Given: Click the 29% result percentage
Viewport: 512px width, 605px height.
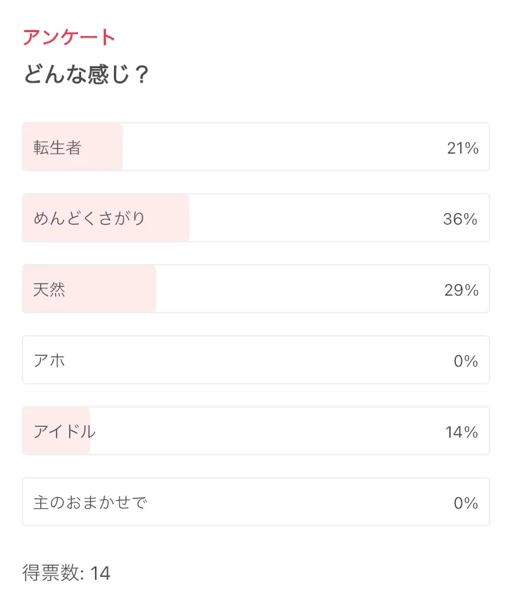Looking at the screenshot, I should click(x=461, y=290).
